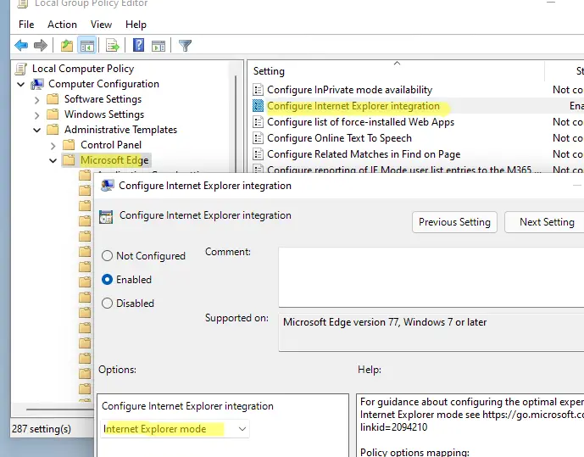Go up one level with folder-arrow icon
The height and width of the screenshot is (457, 584).
67,46
